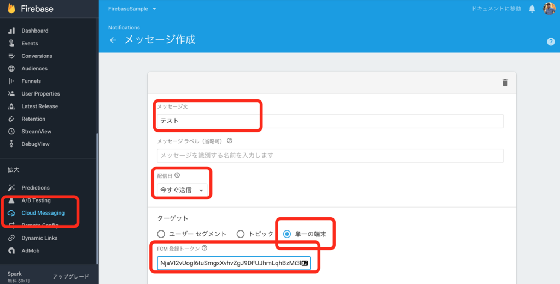560x284 pixels.
Task: Open User Properties in the sidebar
Action: pos(40,93)
